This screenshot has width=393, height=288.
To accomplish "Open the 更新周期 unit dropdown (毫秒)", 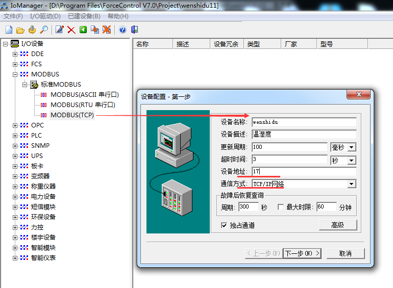I will pyautogui.click(x=351, y=147).
